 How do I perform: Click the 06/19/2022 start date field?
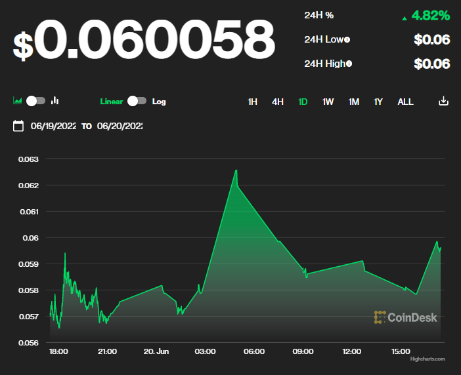click(x=53, y=126)
